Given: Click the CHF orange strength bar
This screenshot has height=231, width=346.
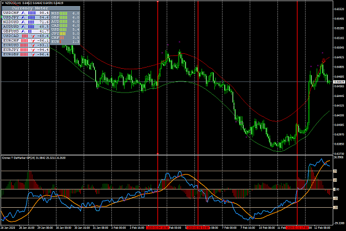Looking at the screenshot, I should pyautogui.click(x=62, y=38).
